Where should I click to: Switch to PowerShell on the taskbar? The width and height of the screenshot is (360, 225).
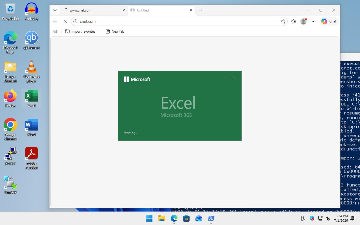211,218
